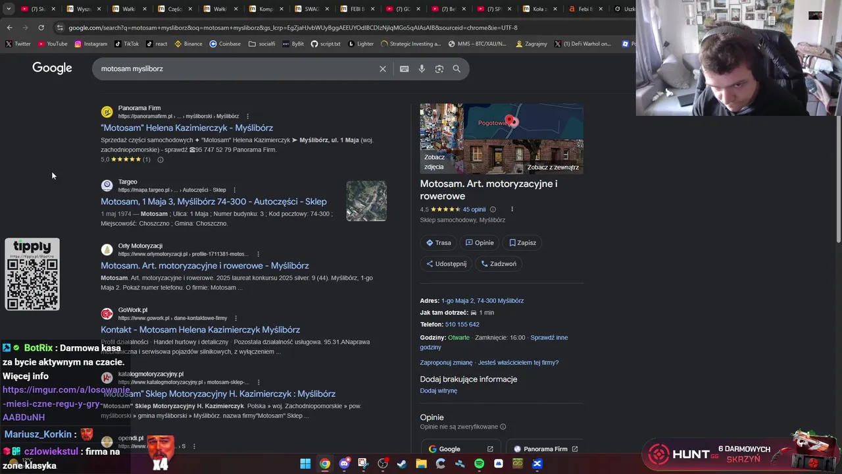Viewport: 842px width, 474px height.
Task: Open the Targeo aerial map thumbnail
Action: click(366, 201)
